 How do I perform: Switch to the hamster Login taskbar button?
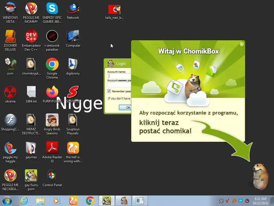coord(123,201)
